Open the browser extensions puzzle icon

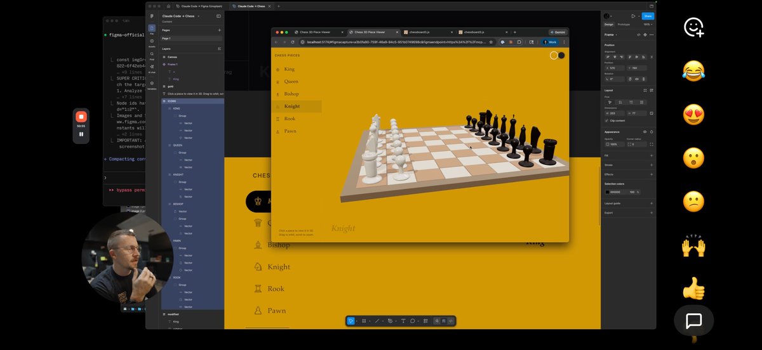tap(519, 42)
